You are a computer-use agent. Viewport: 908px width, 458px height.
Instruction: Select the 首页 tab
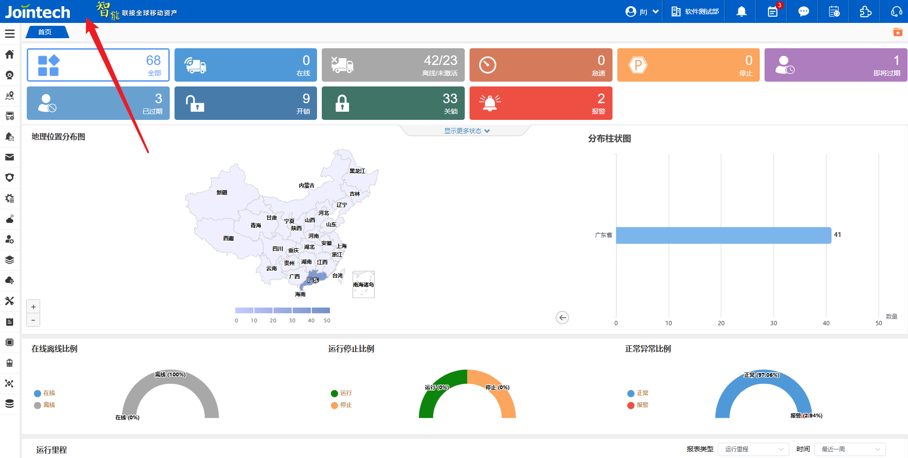pos(45,32)
